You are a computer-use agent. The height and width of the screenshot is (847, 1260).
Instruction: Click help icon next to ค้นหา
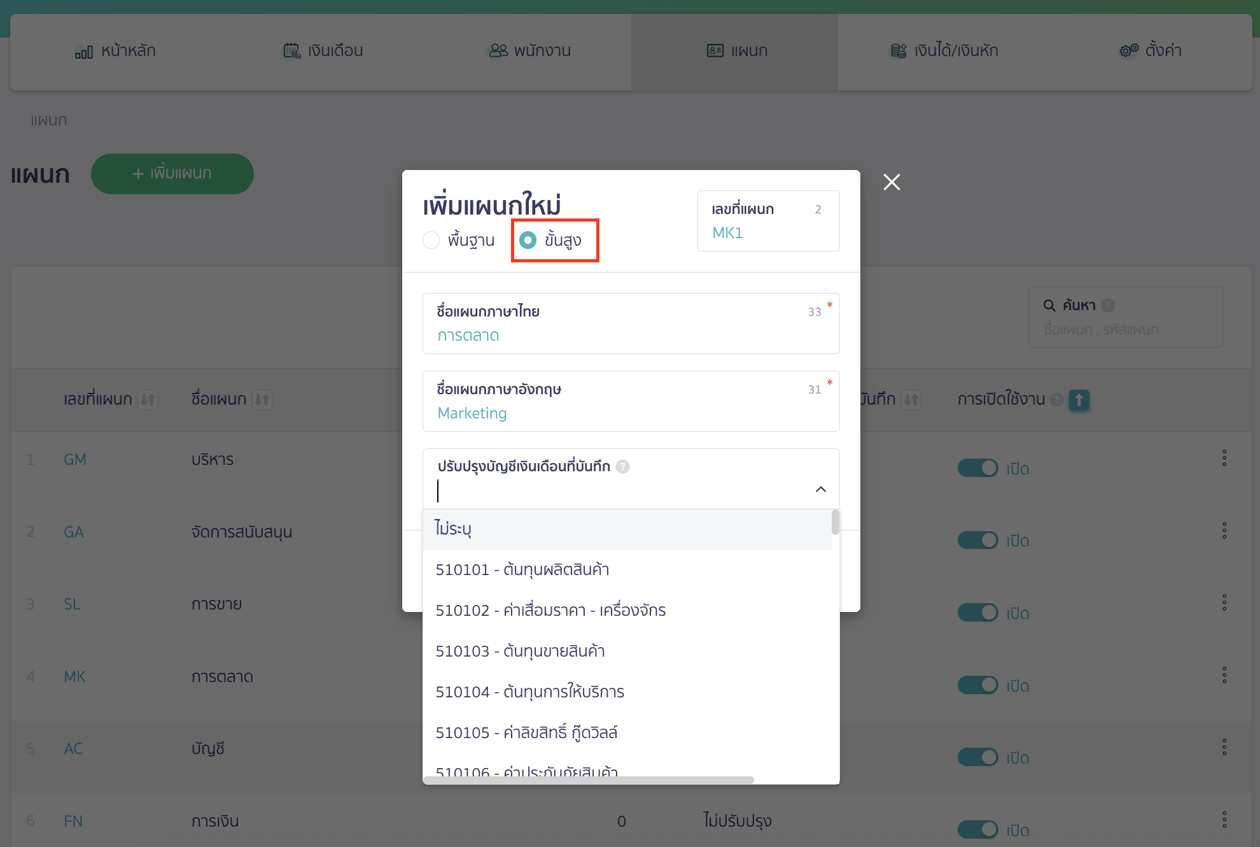click(x=1108, y=306)
